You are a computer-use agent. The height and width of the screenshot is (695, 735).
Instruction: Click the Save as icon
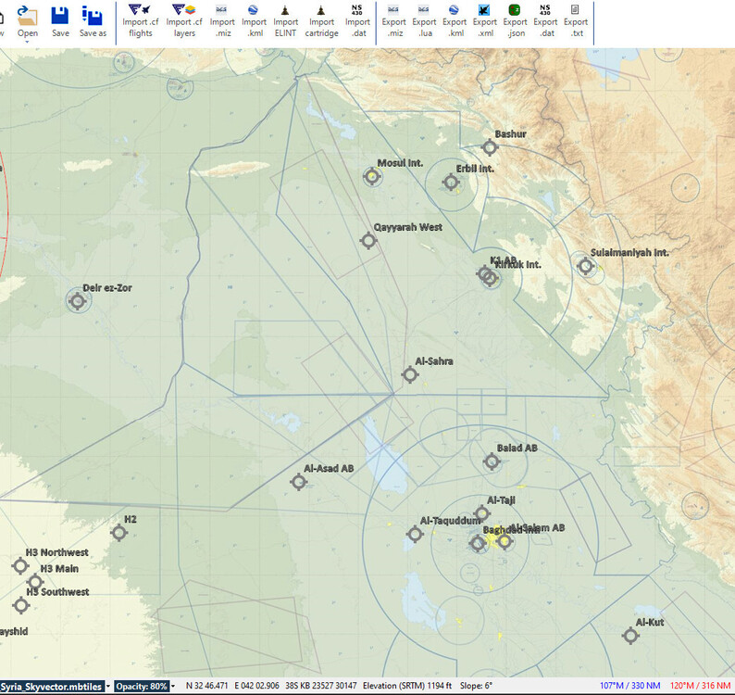click(93, 21)
